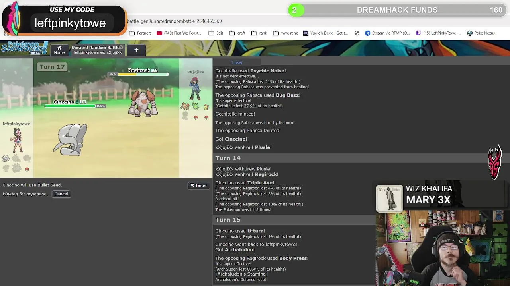Open a new room with plus button

[x=136, y=50]
